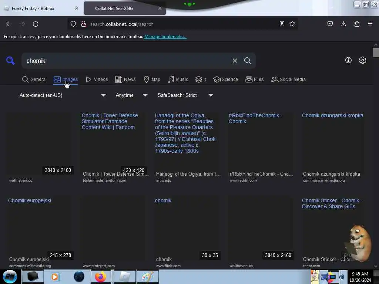The width and height of the screenshot is (379, 284).
Task: Click the SearXNG magnifier logo
Action: [x=10, y=60]
